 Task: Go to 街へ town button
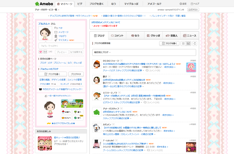(78, 118)
